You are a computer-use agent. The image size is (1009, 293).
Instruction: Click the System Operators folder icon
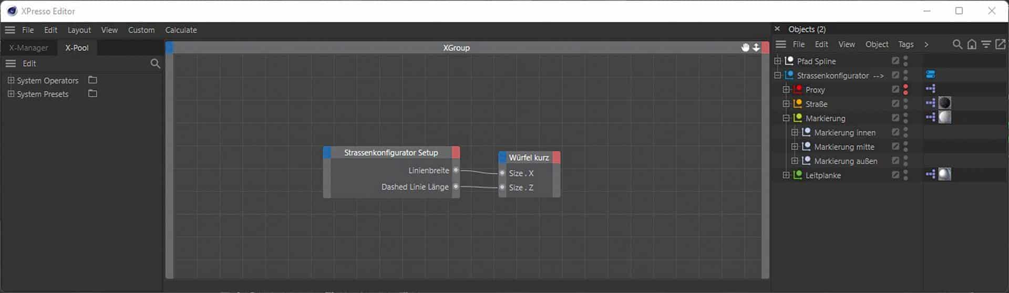coord(93,80)
